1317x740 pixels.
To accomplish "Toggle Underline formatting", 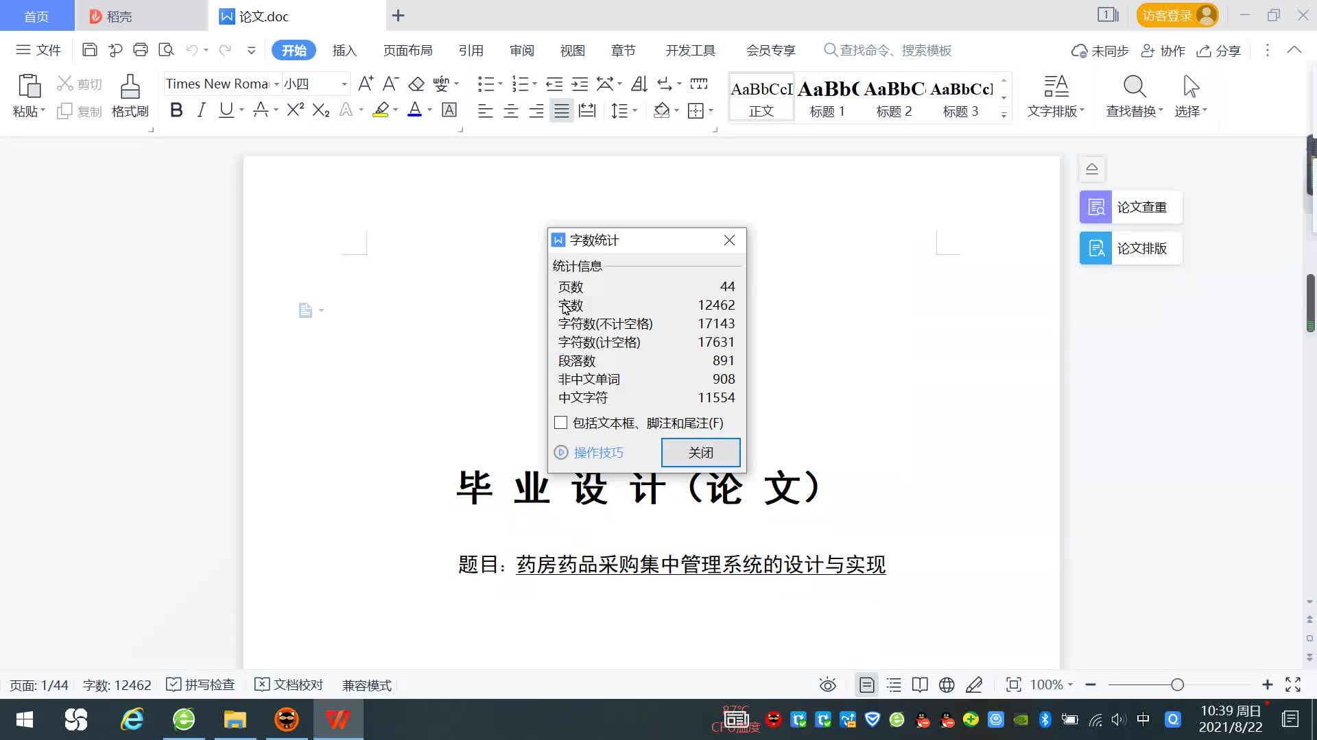I will [226, 110].
